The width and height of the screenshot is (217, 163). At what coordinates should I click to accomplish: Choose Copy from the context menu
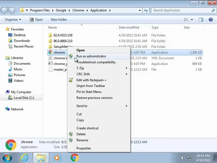[x=99, y=120]
